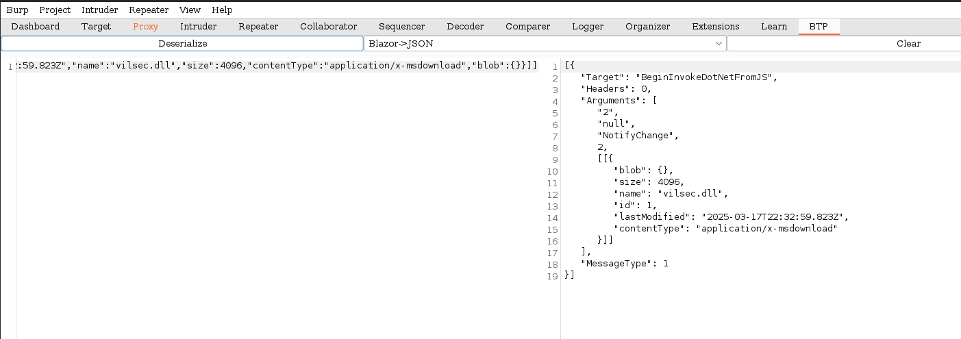Click the "size": 4096 line in output

coord(649,182)
